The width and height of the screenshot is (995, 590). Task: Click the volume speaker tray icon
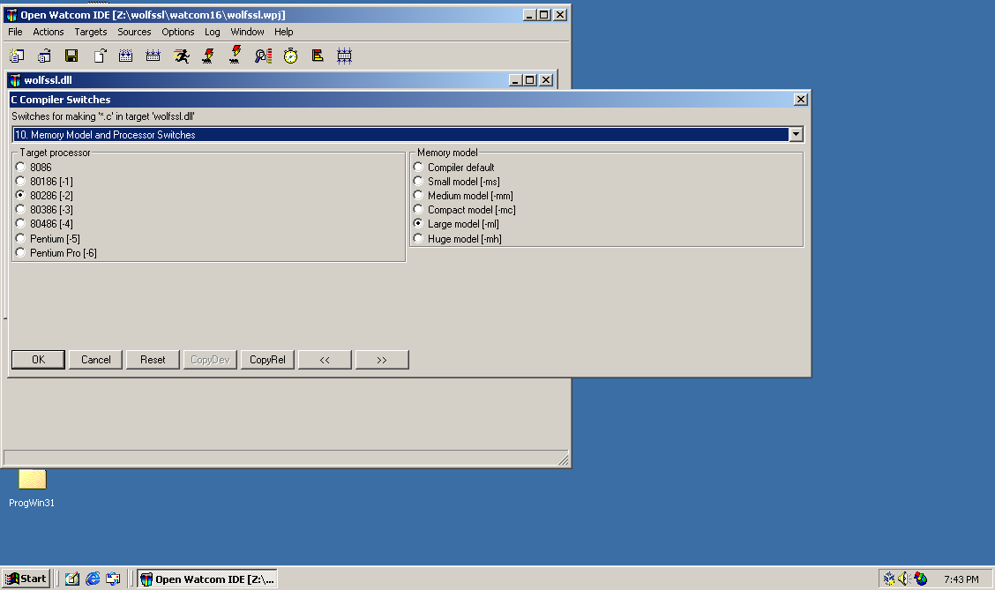point(904,579)
